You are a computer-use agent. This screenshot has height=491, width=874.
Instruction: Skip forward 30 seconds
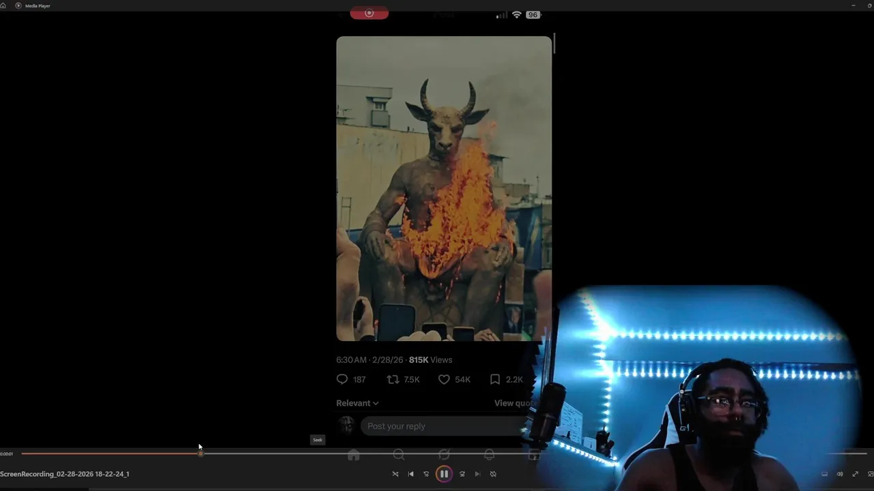pos(462,474)
